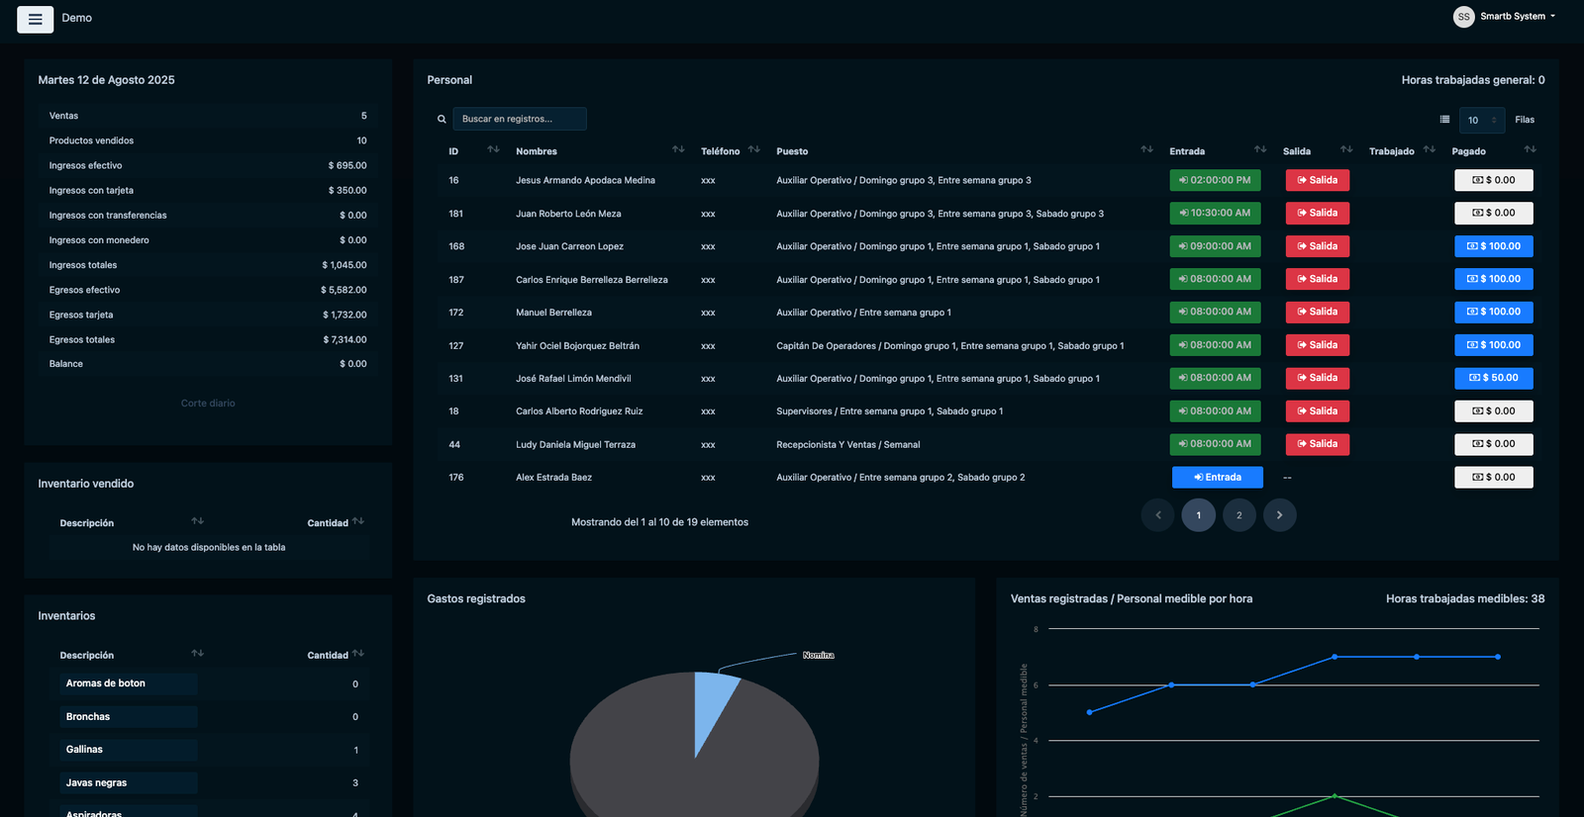Screen dimensions: 1584x817
Task: Select page 1 in the pagination
Action: click(1198, 515)
